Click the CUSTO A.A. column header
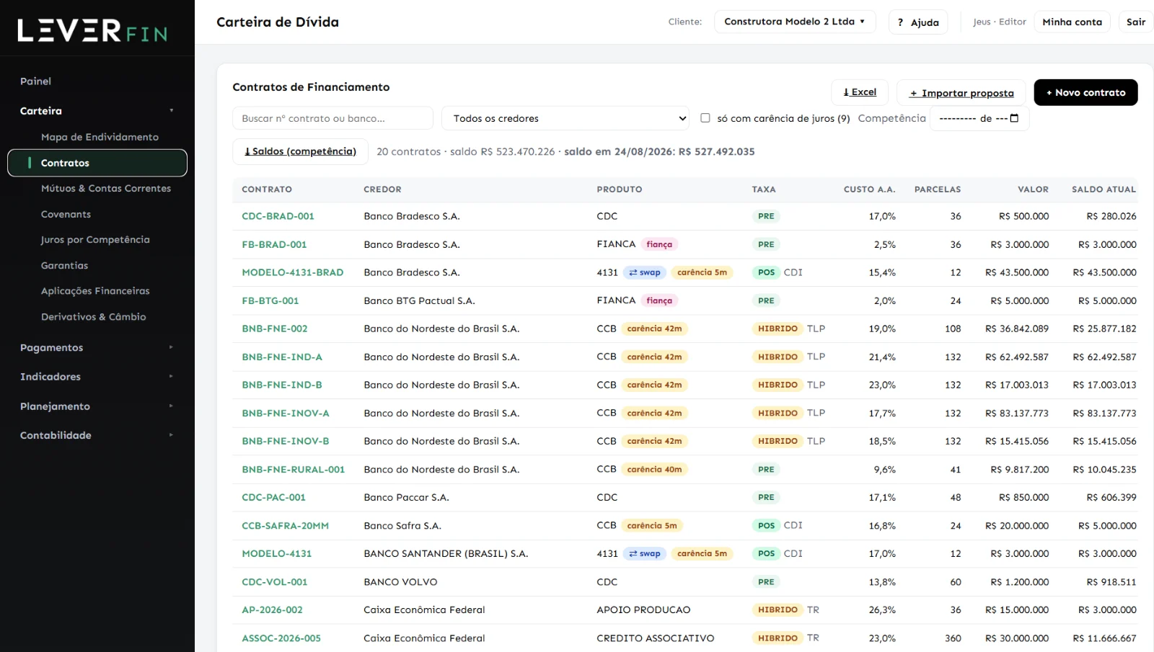The image size is (1154, 652). (x=869, y=189)
